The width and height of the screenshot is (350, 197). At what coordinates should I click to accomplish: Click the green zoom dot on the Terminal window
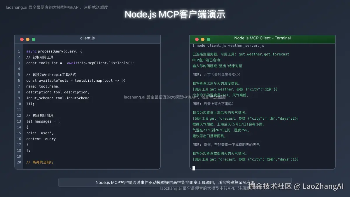[x=209, y=39]
